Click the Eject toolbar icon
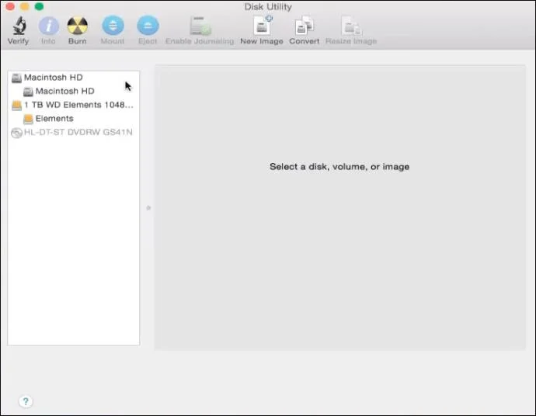The image size is (536, 416). point(148,26)
